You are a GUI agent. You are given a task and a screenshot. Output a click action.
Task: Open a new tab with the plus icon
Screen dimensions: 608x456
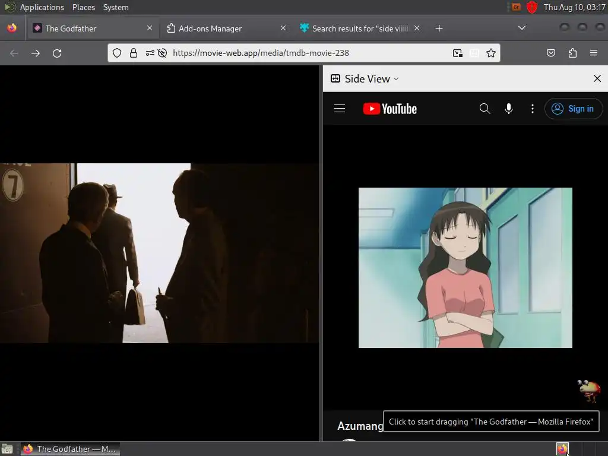(x=439, y=28)
